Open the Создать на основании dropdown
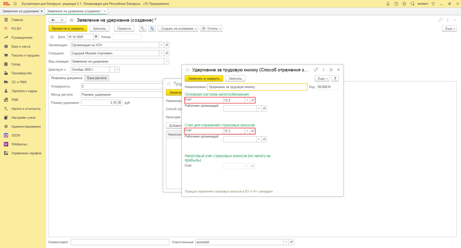 point(179,28)
